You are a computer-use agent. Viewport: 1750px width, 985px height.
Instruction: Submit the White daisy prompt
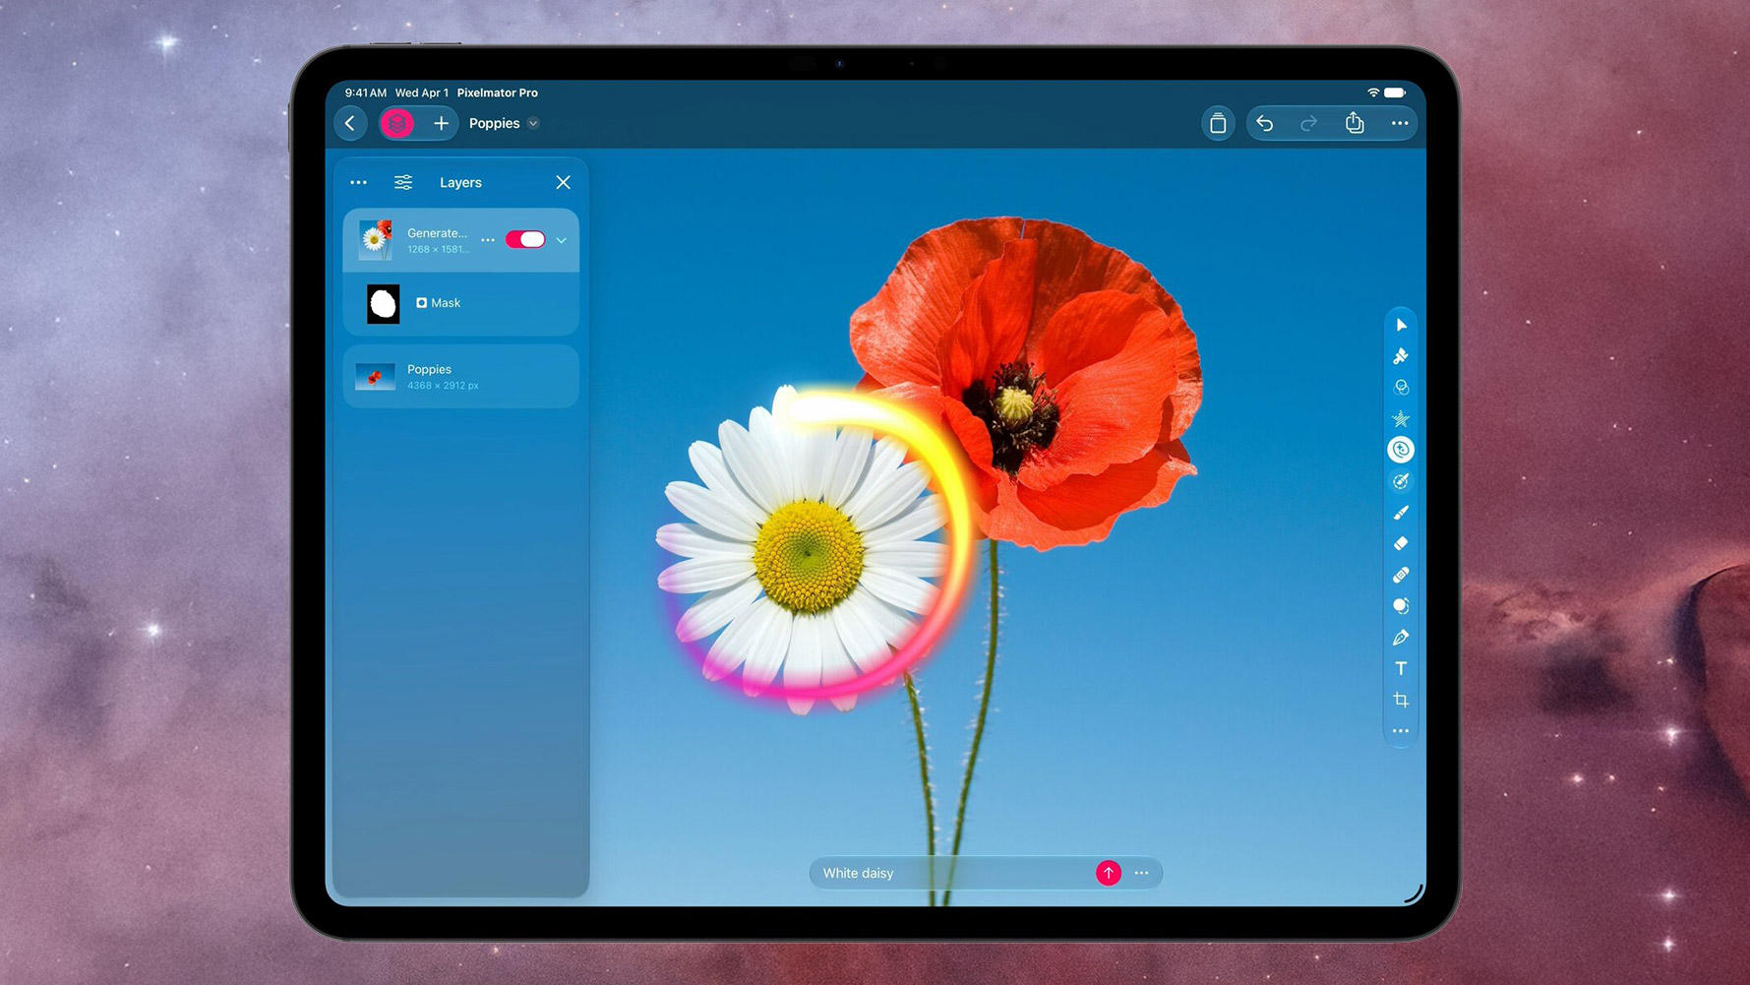click(x=1109, y=873)
